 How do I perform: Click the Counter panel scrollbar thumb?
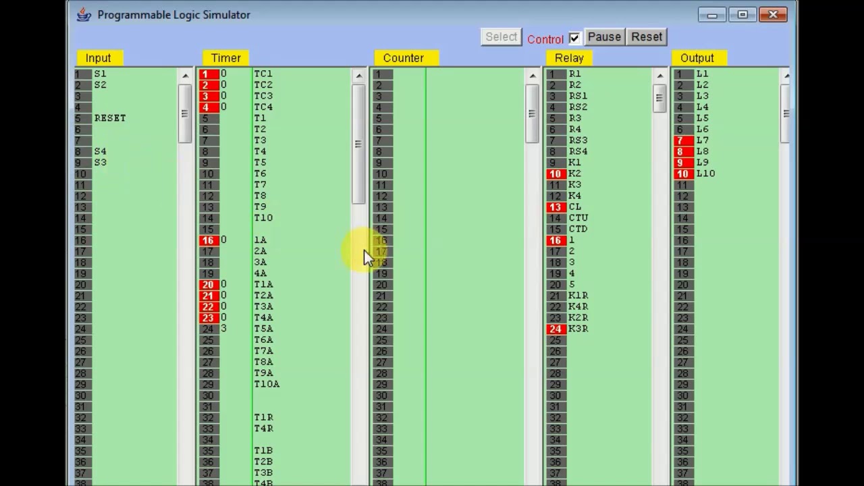click(533, 113)
